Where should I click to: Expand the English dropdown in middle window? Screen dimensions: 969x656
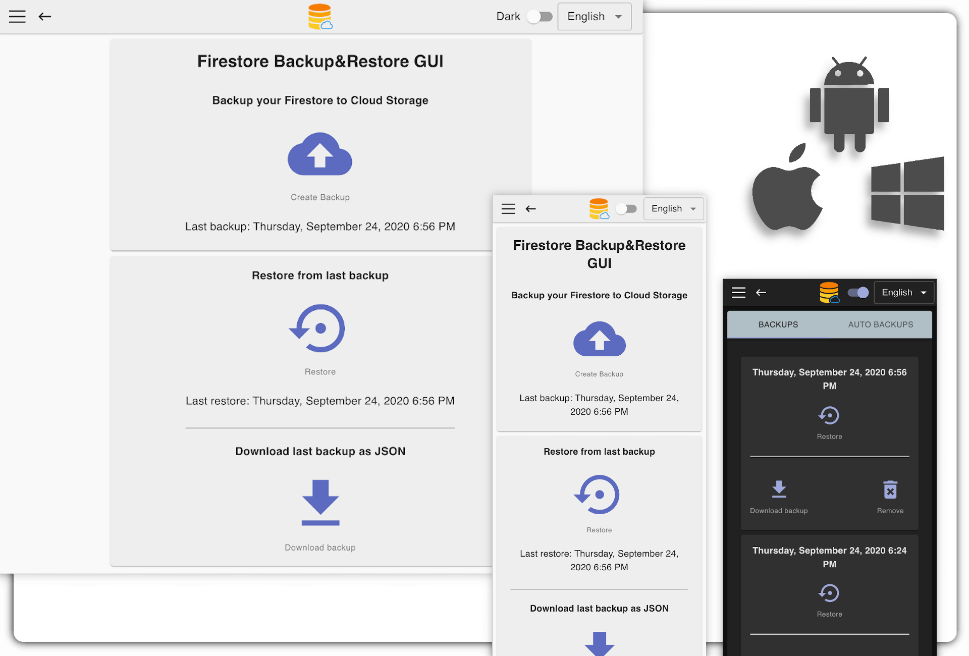pos(673,209)
